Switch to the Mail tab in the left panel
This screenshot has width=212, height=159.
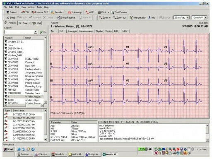coord(37,23)
